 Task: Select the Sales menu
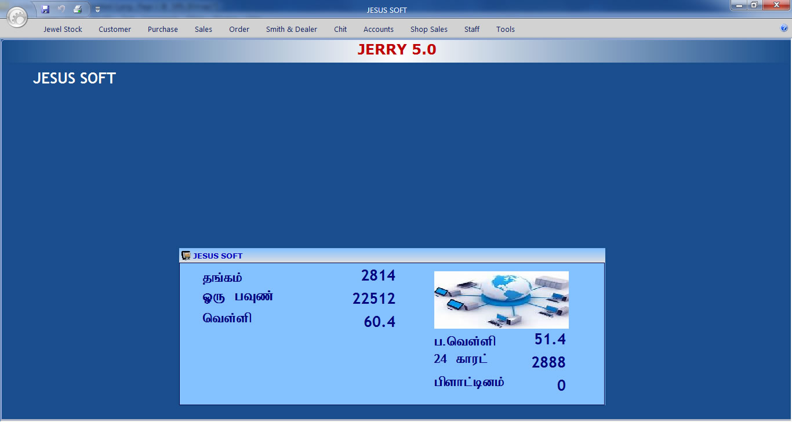[204, 29]
